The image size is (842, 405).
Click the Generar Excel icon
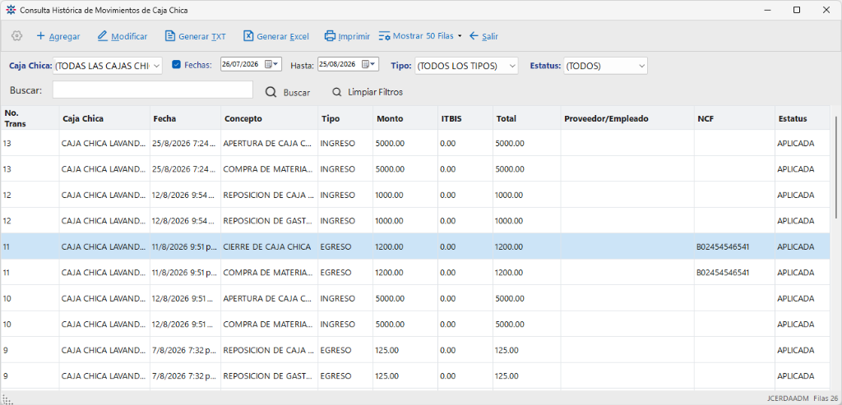[x=248, y=36]
